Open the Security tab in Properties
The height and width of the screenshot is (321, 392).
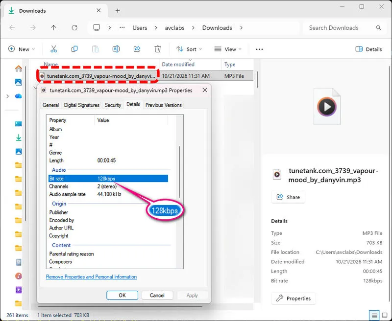pyautogui.click(x=113, y=105)
